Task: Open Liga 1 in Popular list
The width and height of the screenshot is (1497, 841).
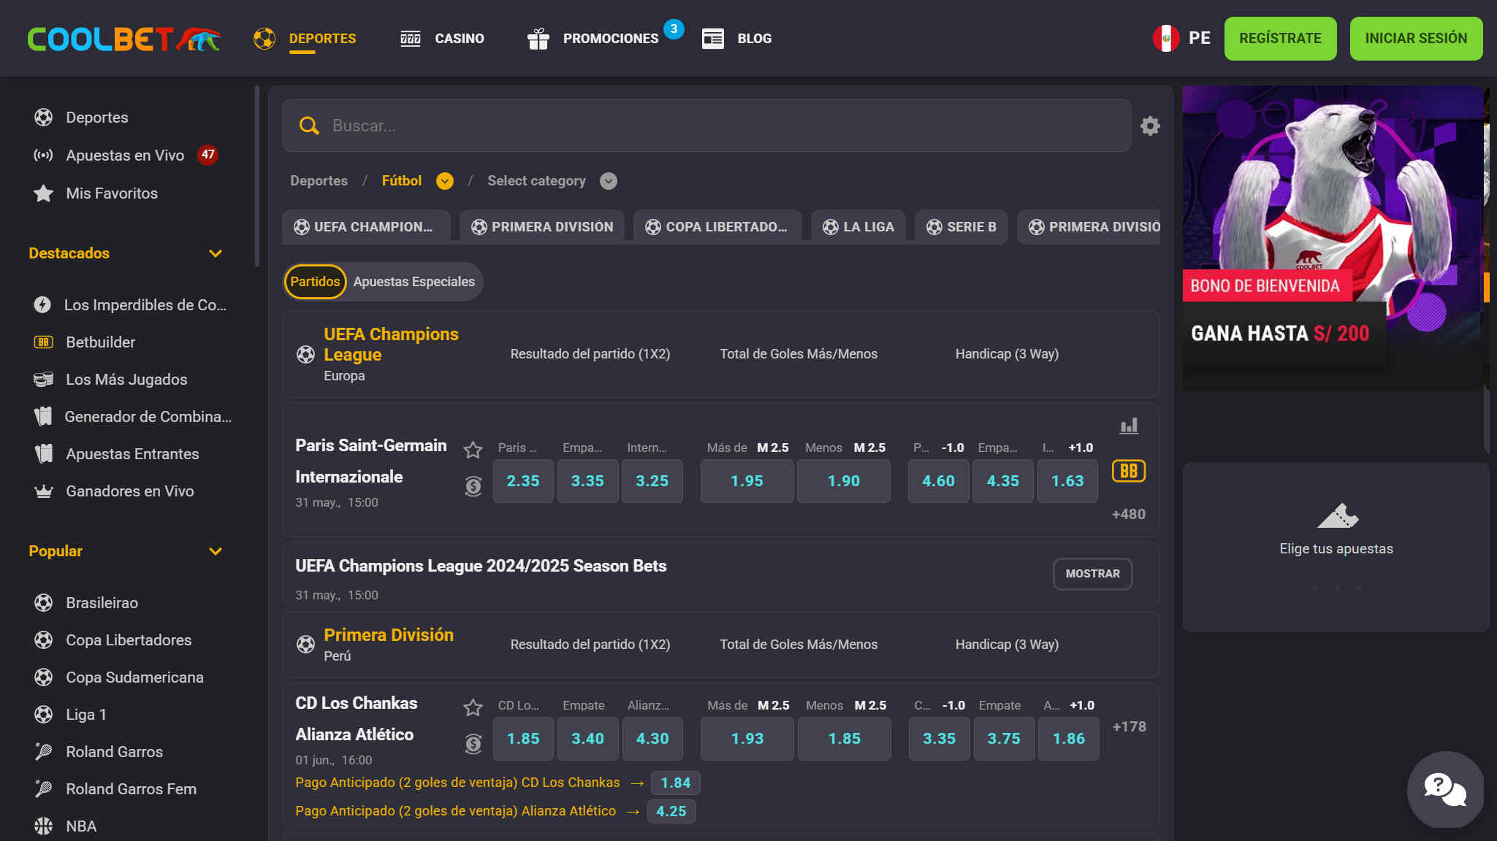Action: (71, 714)
